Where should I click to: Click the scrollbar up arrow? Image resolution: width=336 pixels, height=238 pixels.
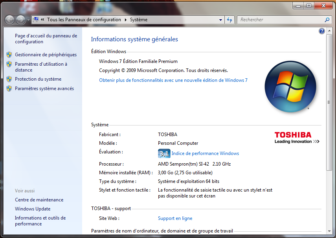click(329, 31)
